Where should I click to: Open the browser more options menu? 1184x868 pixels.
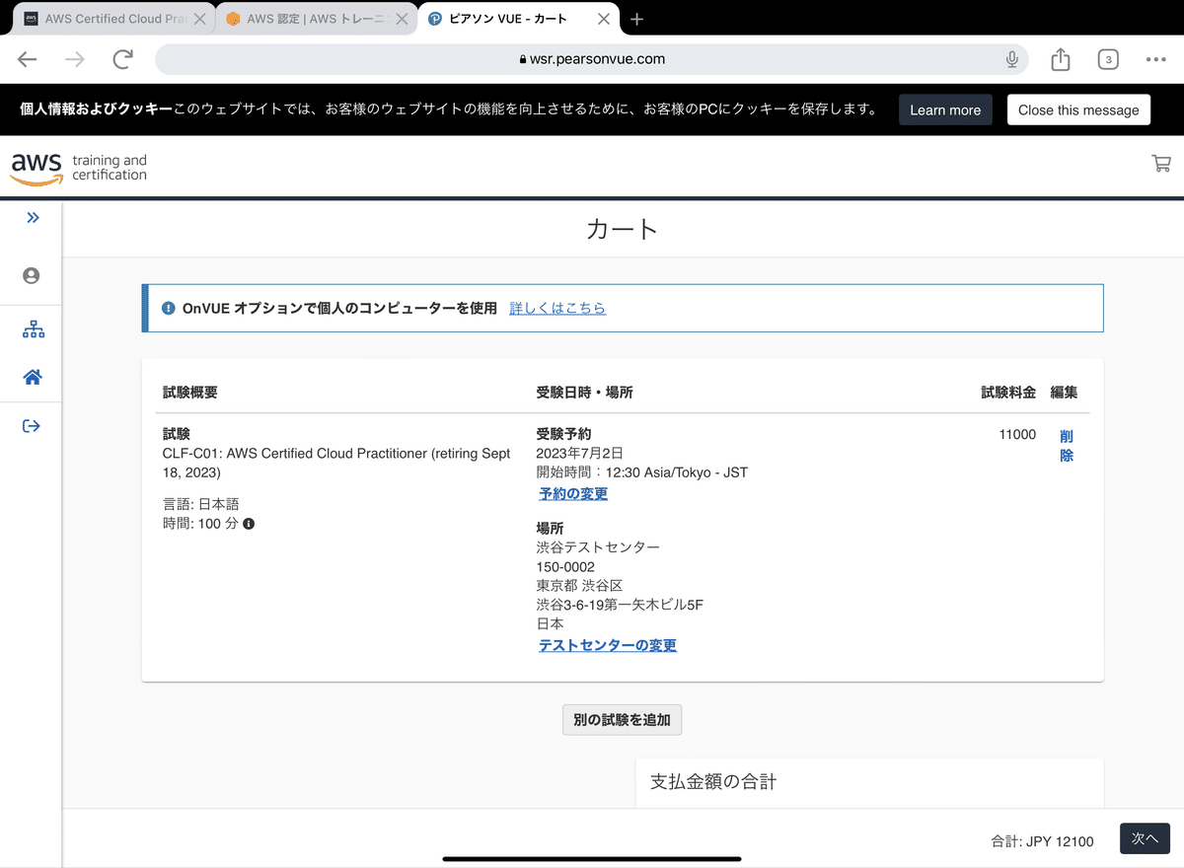(x=1156, y=59)
